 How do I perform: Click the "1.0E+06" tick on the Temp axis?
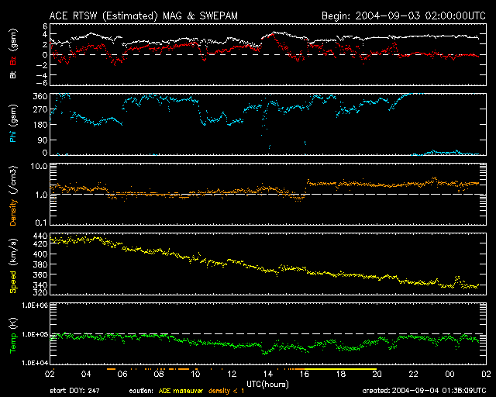pos(35,306)
